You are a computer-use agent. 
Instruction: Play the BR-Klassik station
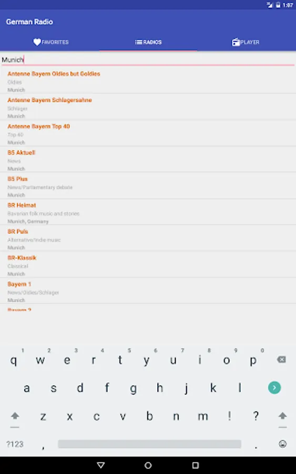[x=148, y=265]
